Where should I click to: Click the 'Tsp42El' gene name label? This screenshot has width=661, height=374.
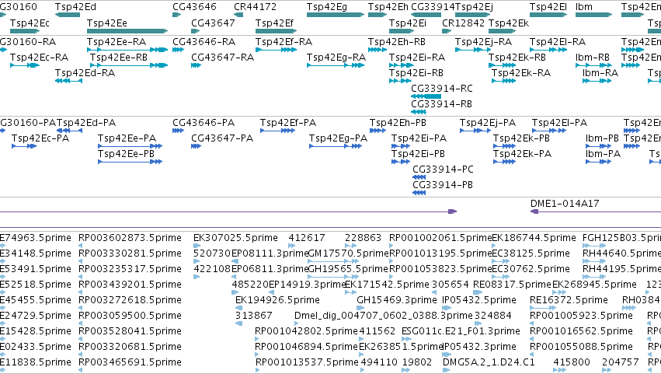point(548,7)
